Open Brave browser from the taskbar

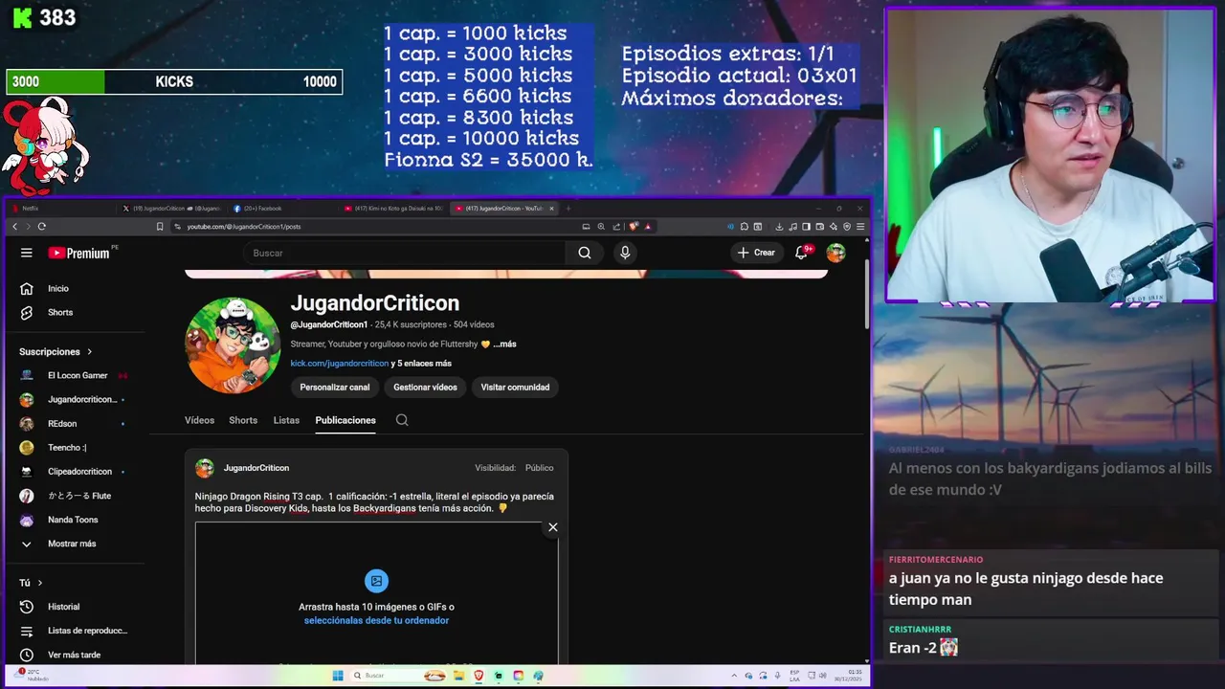479,676
